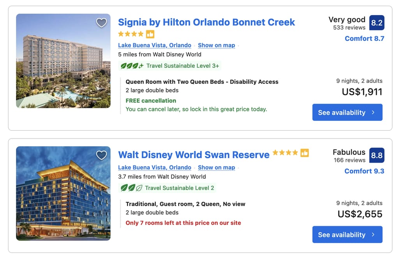Click the 8.2 review score badge
This screenshot has height=260, width=409.
tap(377, 23)
